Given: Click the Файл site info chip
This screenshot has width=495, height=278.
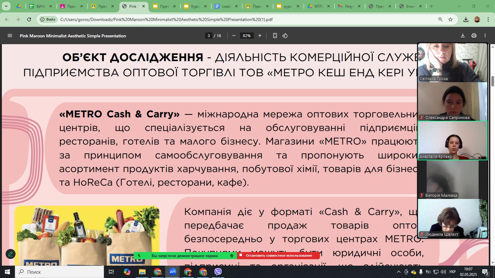Looking at the screenshot, I should pos(48,19).
